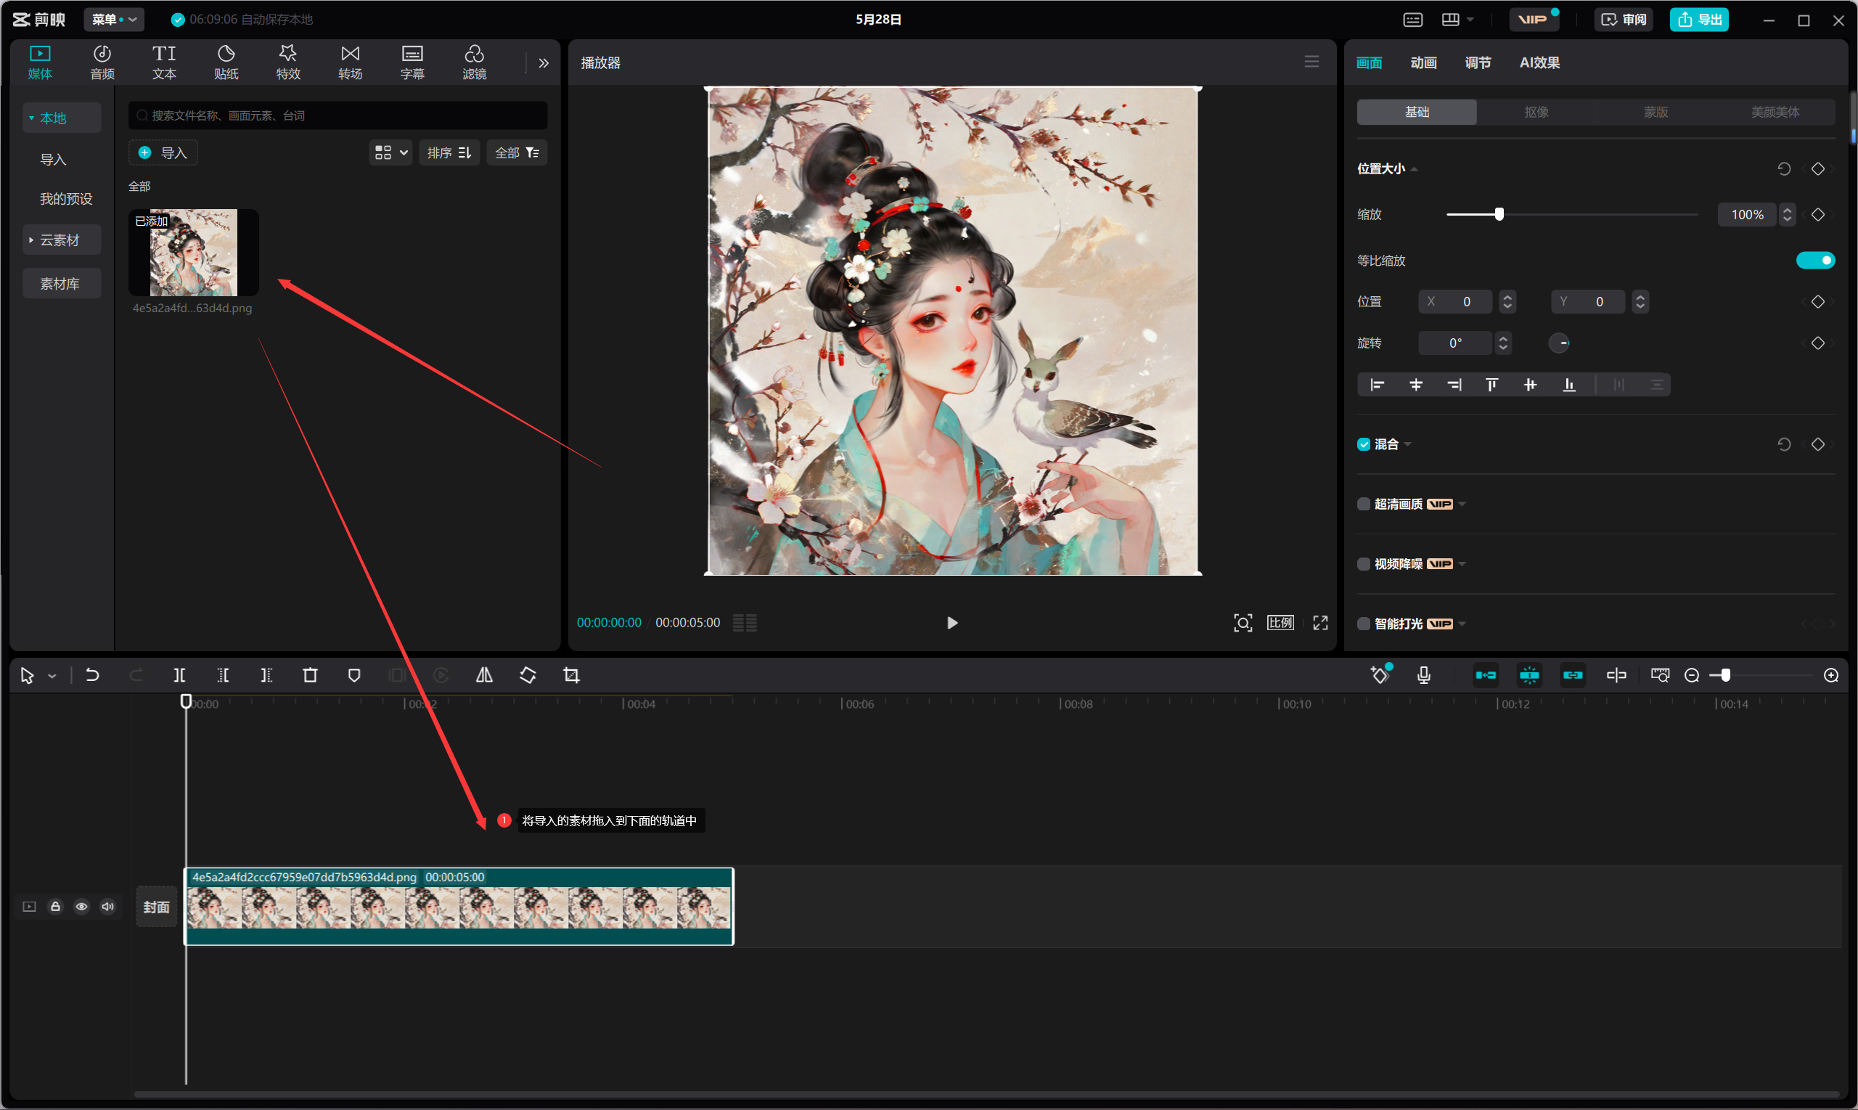Click the 审阅 review button

(1624, 20)
